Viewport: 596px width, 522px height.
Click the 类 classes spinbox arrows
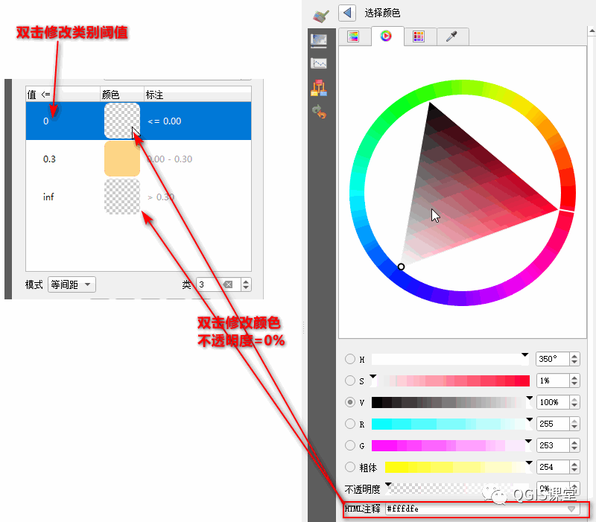pyautogui.click(x=246, y=284)
